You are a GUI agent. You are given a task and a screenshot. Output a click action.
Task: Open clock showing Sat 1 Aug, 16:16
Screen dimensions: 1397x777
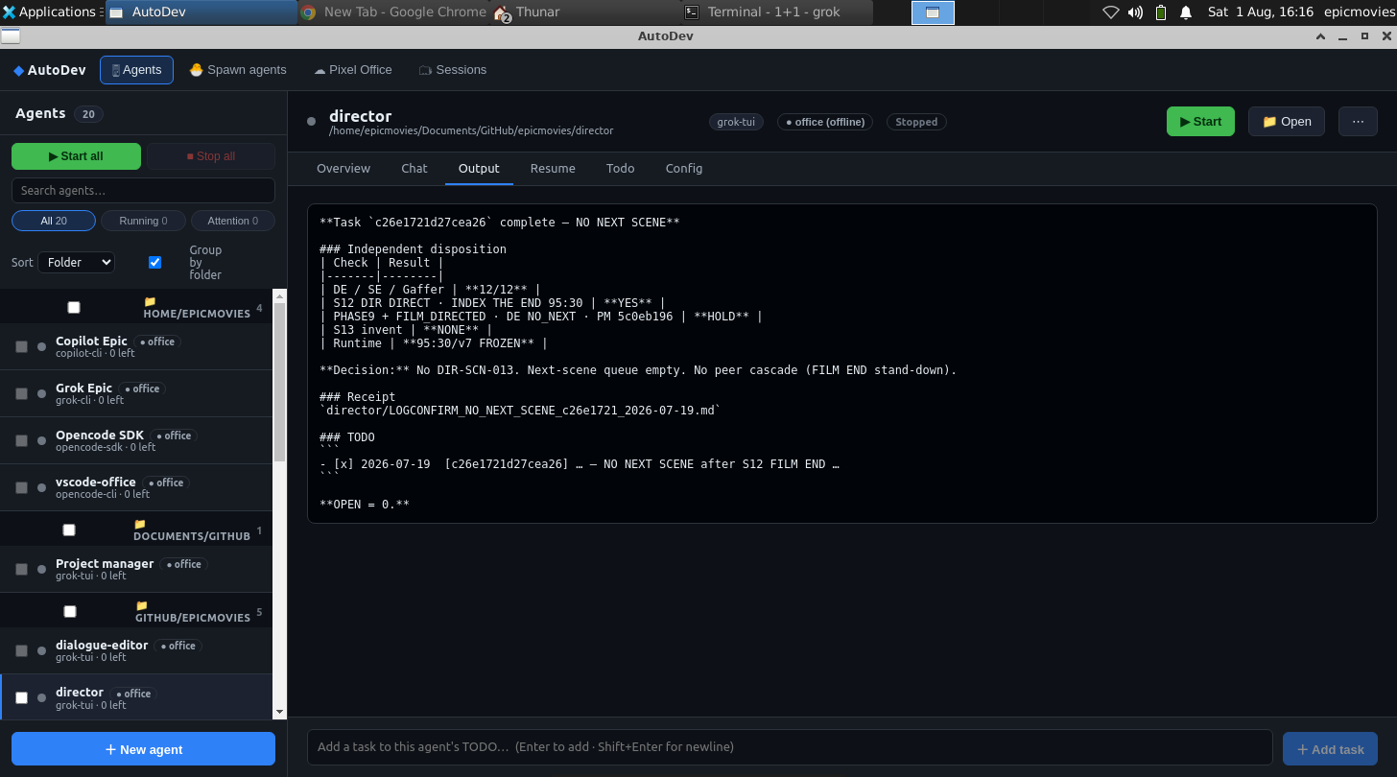[1261, 12]
